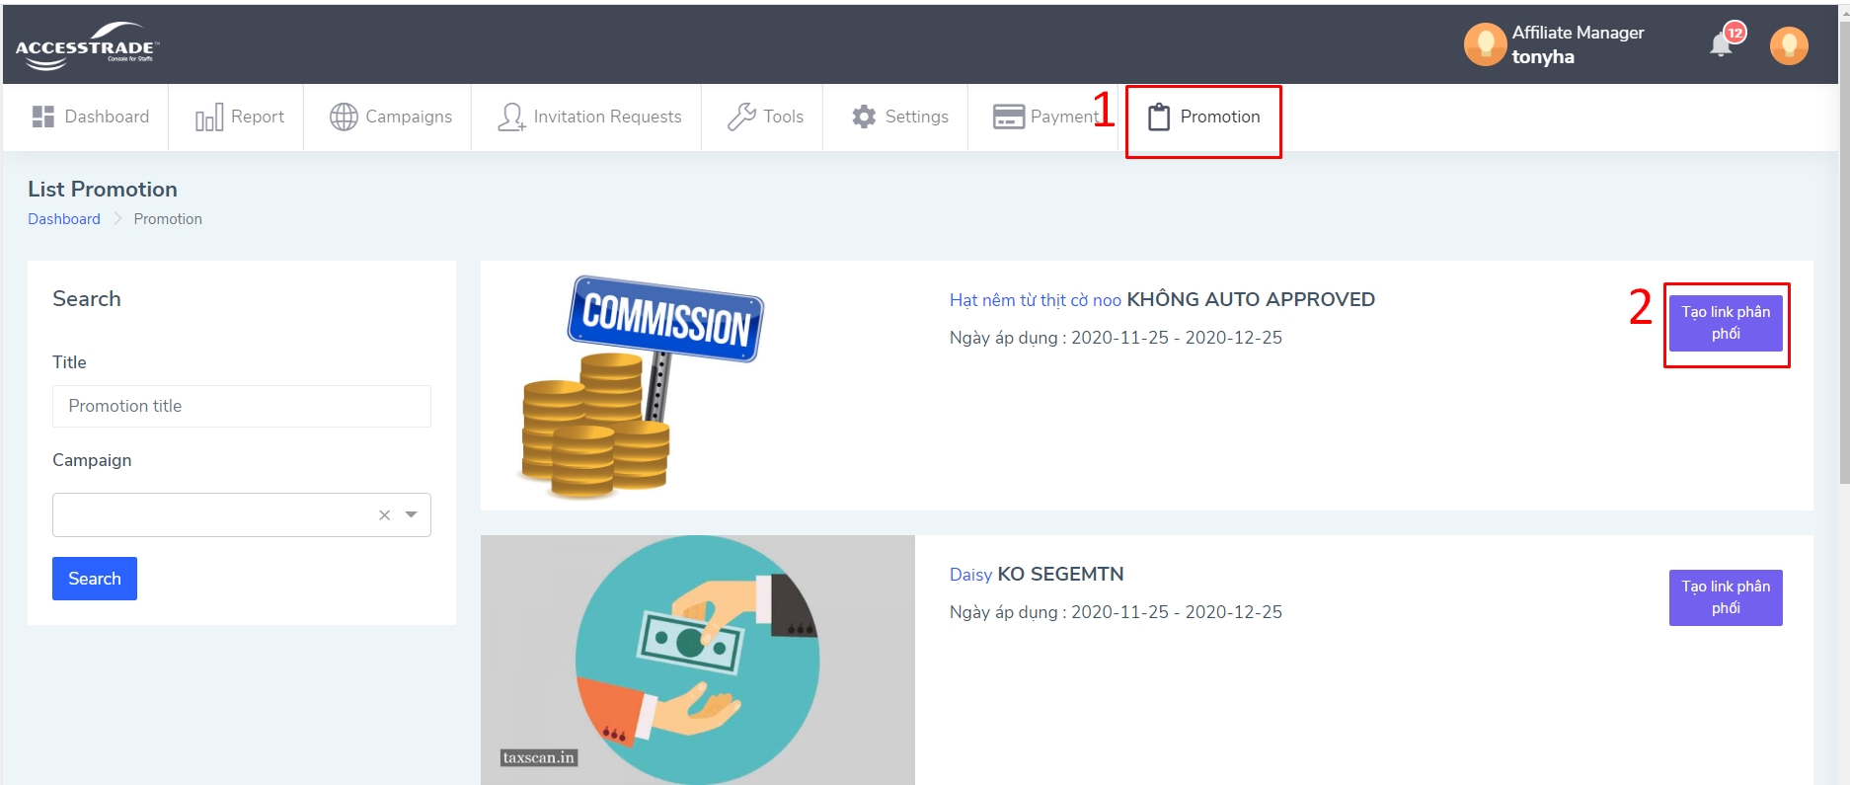Viewport: 1850px width, 785px height.
Task: Select the Tools wrench icon
Action: tap(741, 117)
